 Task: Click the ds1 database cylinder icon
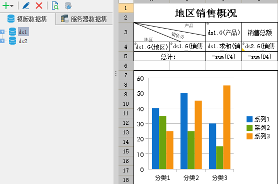click(x=12, y=32)
